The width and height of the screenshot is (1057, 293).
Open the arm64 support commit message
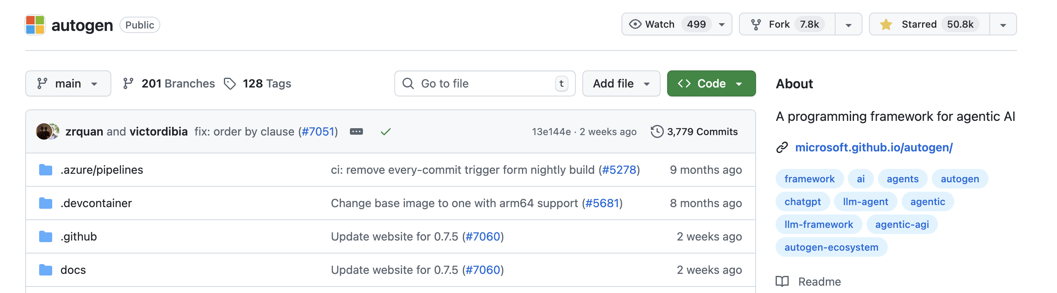tap(455, 203)
